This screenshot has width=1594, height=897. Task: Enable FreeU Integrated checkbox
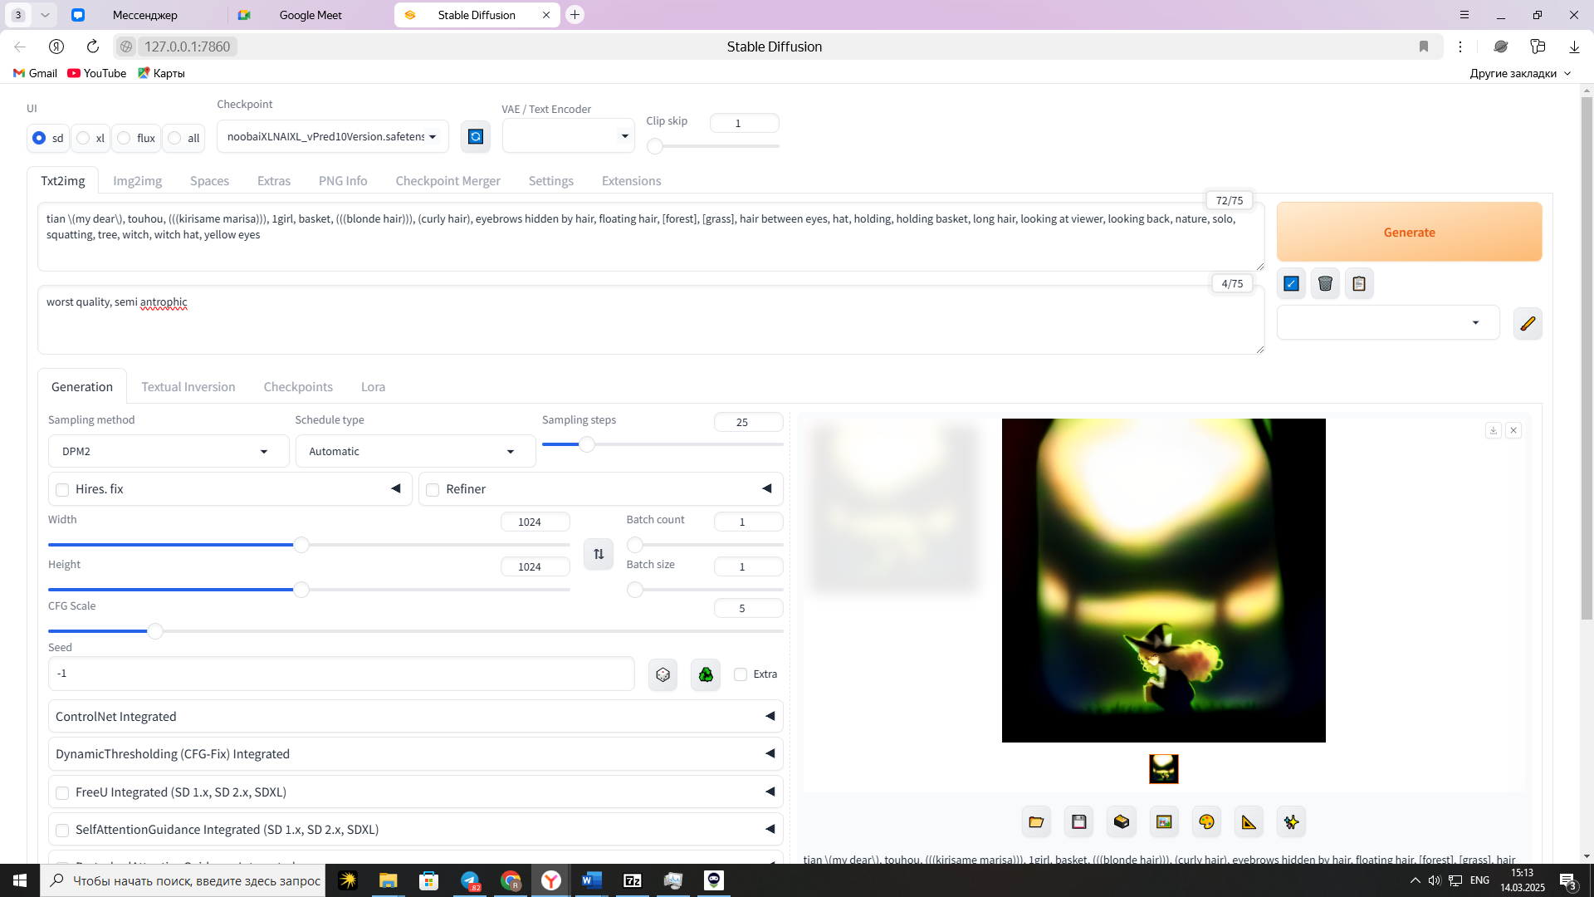(x=62, y=793)
